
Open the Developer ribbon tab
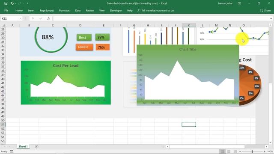[116, 10]
